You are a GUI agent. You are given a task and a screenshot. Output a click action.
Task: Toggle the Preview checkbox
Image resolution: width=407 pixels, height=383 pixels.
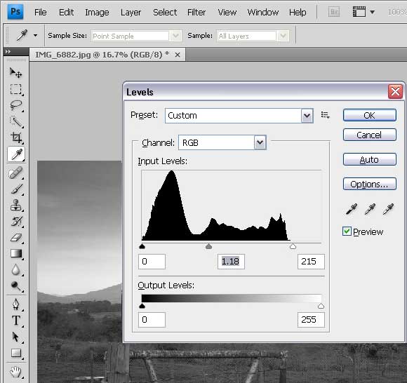tap(347, 231)
